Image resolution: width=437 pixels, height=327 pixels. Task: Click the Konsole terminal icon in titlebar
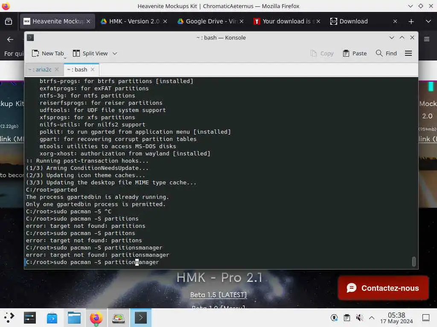tap(30, 37)
